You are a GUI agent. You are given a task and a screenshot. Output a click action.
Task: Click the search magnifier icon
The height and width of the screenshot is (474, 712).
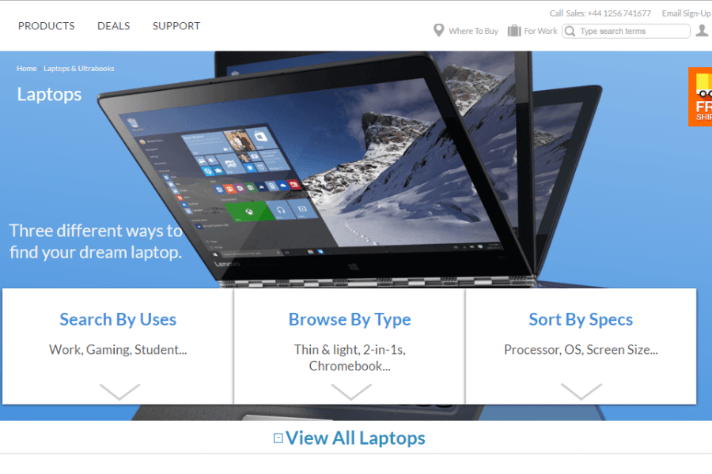pos(570,31)
